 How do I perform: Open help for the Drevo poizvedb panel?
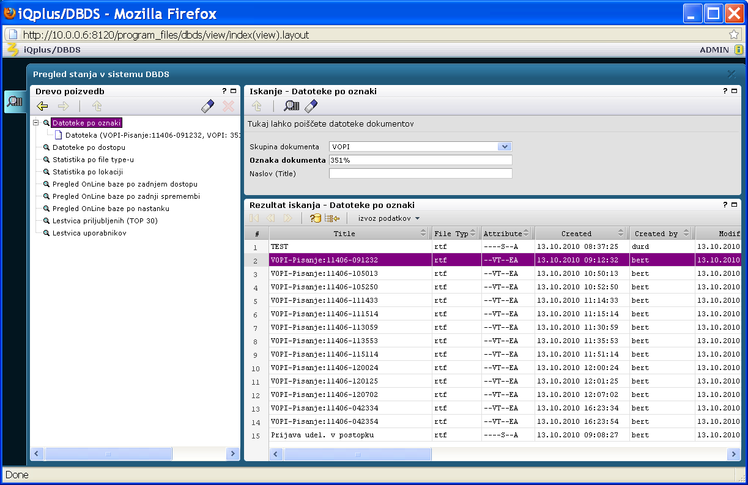pos(224,91)
